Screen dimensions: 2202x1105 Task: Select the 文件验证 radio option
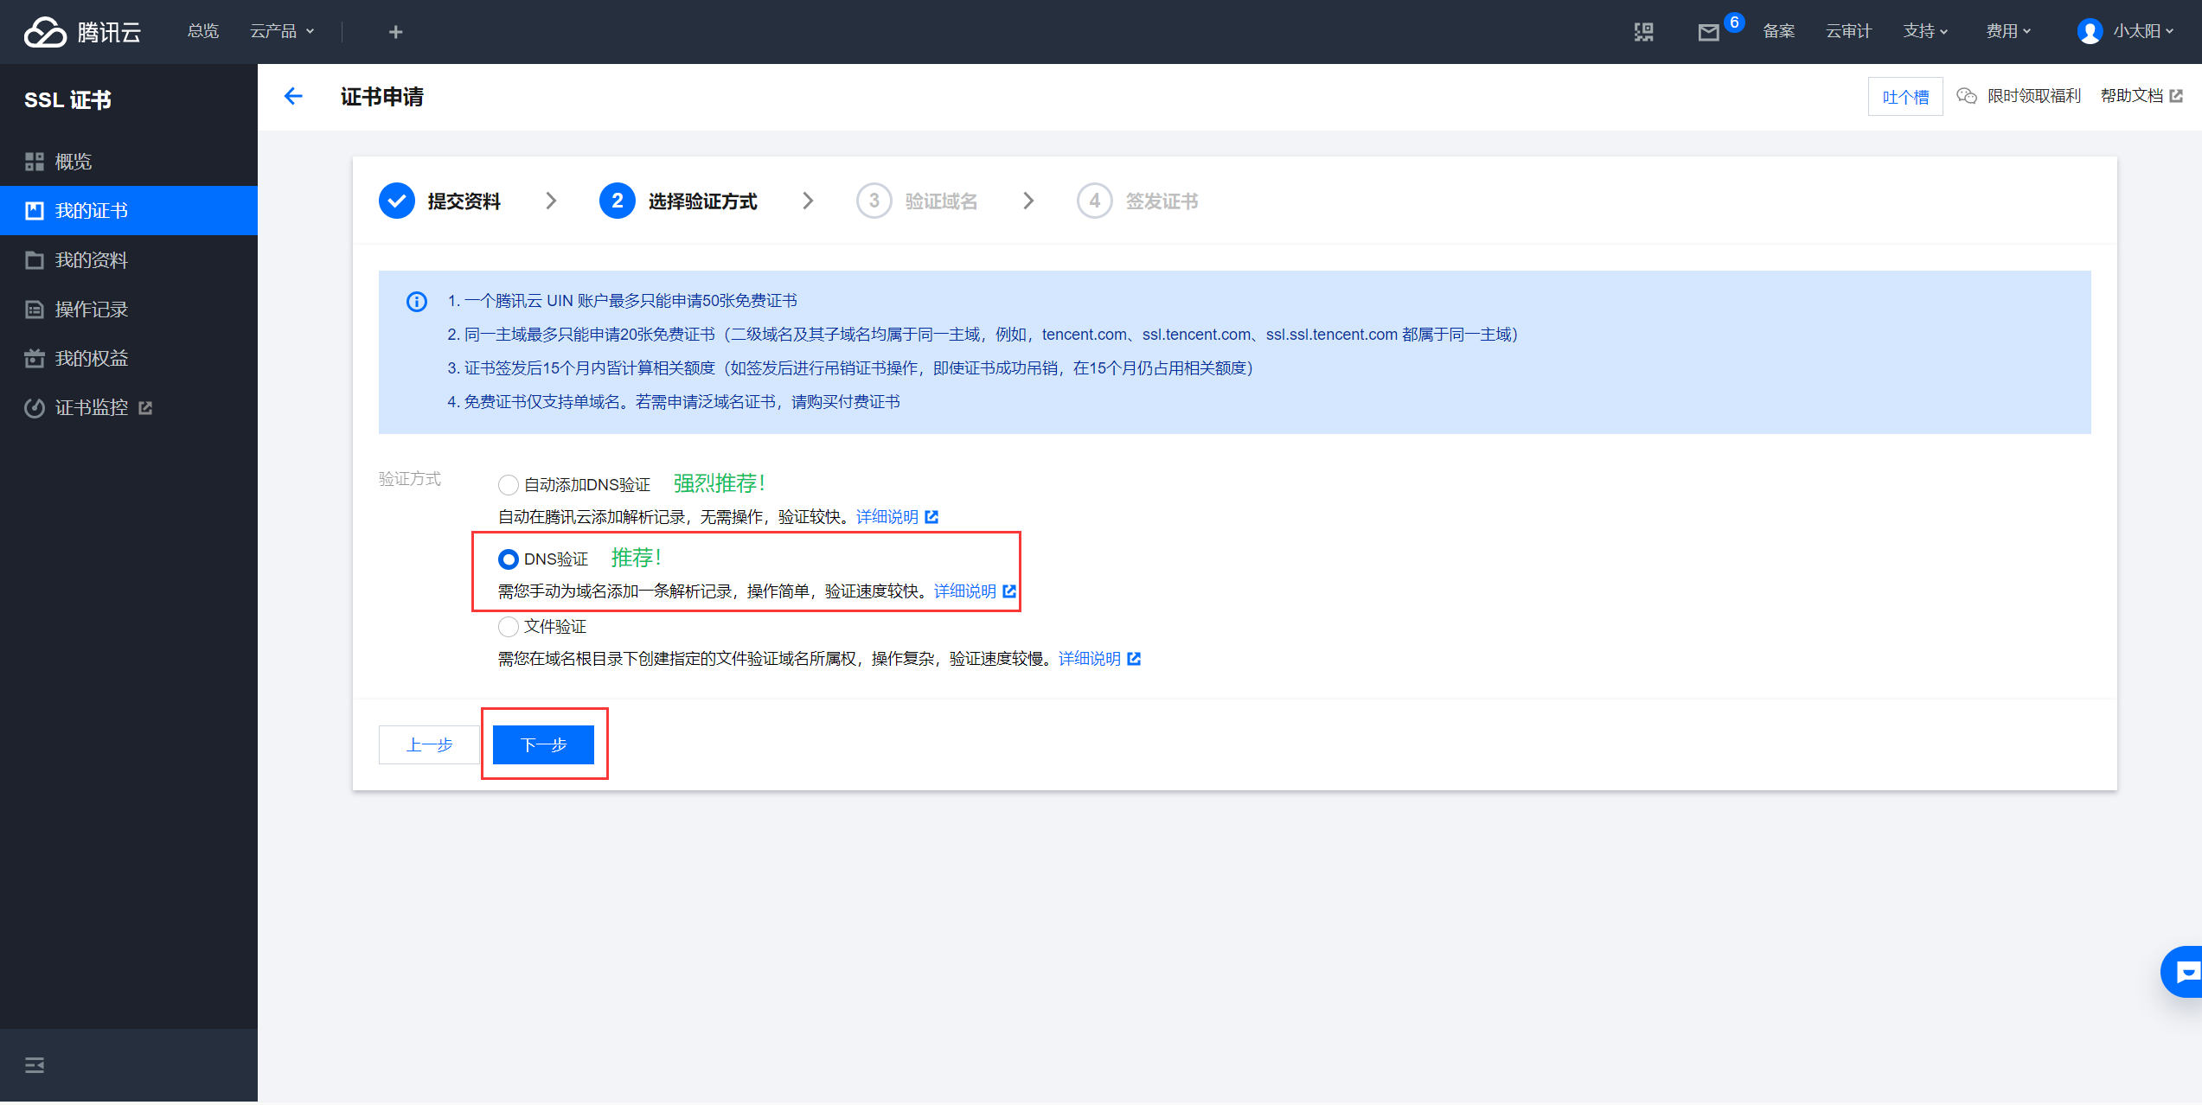click(509, 627)
